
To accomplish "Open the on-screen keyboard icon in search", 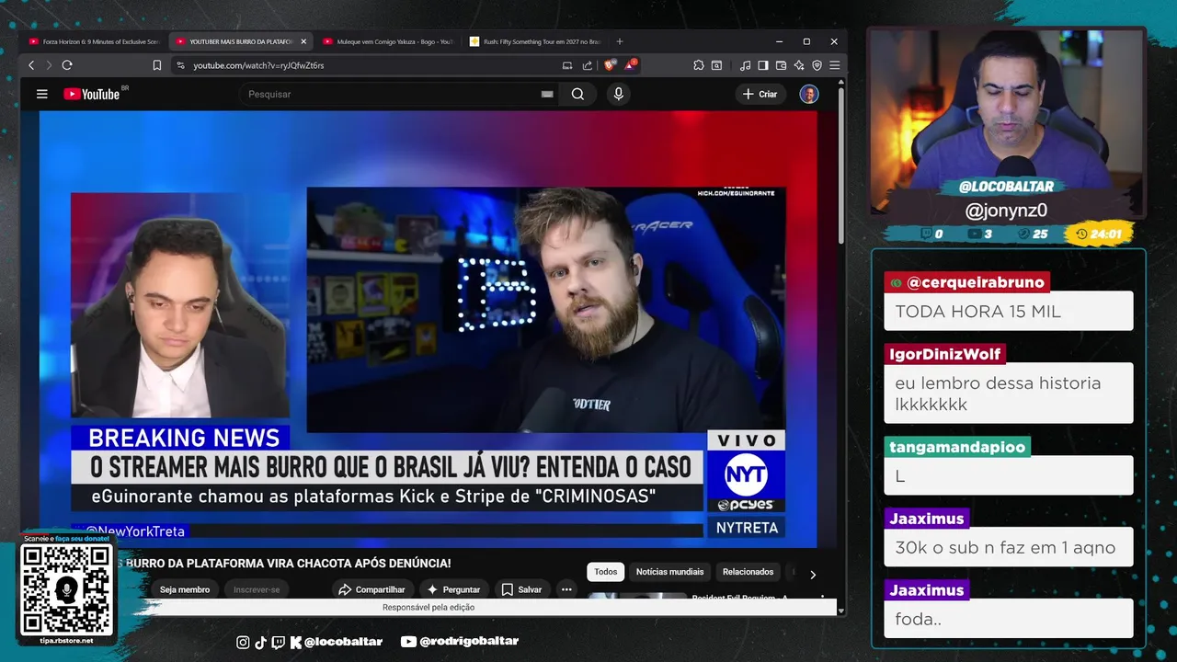I will point(547,94).
